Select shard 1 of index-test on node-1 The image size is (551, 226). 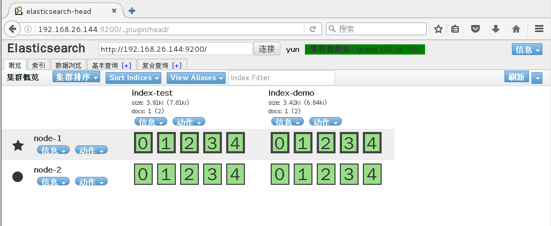pos(166,143)
